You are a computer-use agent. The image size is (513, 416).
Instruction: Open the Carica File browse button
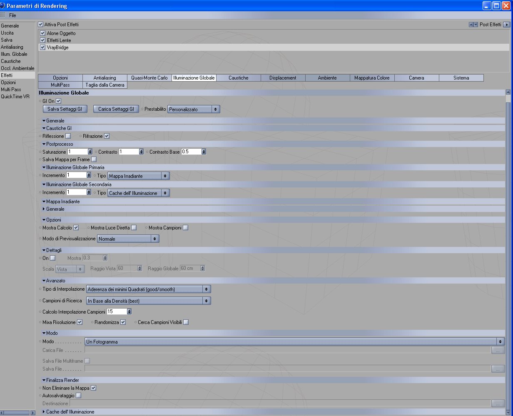(x=498, y=350)
